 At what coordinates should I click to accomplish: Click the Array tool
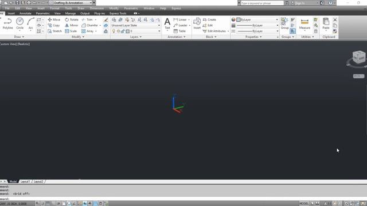88,31
